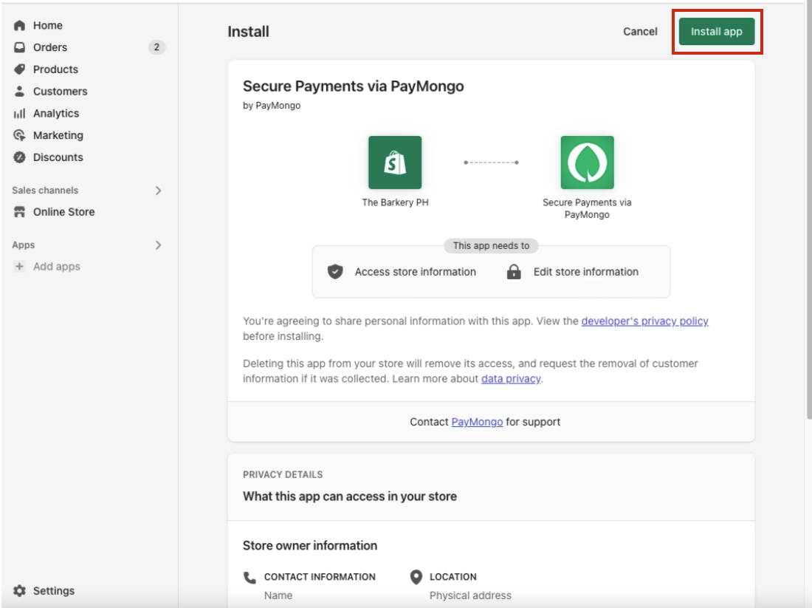Open the PayMongo support link
The width and height of the screenshot is (812, 608).
(x=477, y=422)
